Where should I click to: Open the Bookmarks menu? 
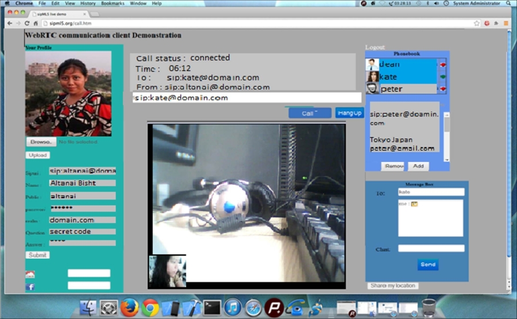coord(113,3)
